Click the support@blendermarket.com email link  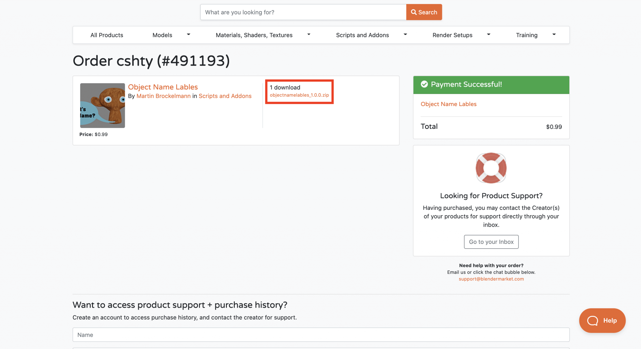pos(491,279)
